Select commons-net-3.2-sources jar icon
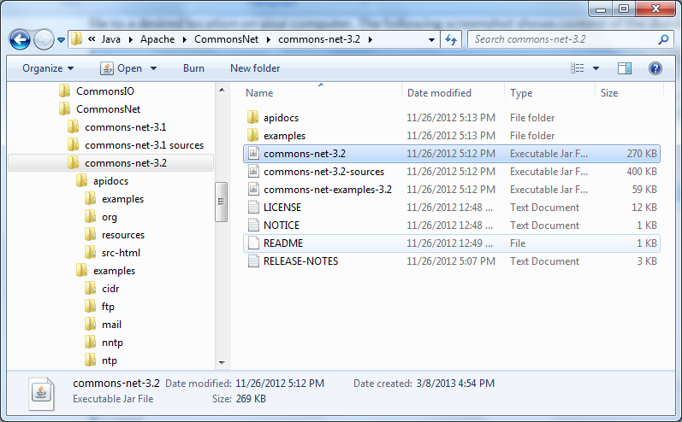 [253, 172]
